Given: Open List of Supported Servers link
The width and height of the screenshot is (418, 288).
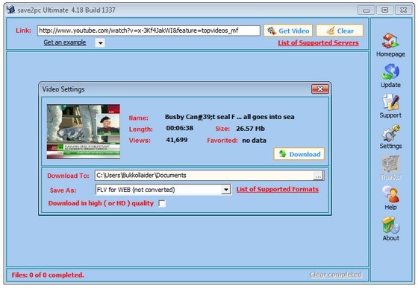Looking at the screenshot, I should point(318,42).
